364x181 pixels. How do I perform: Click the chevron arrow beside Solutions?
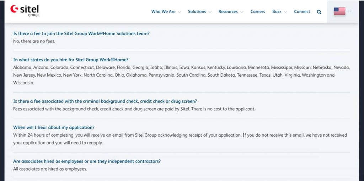click(210, 12)
